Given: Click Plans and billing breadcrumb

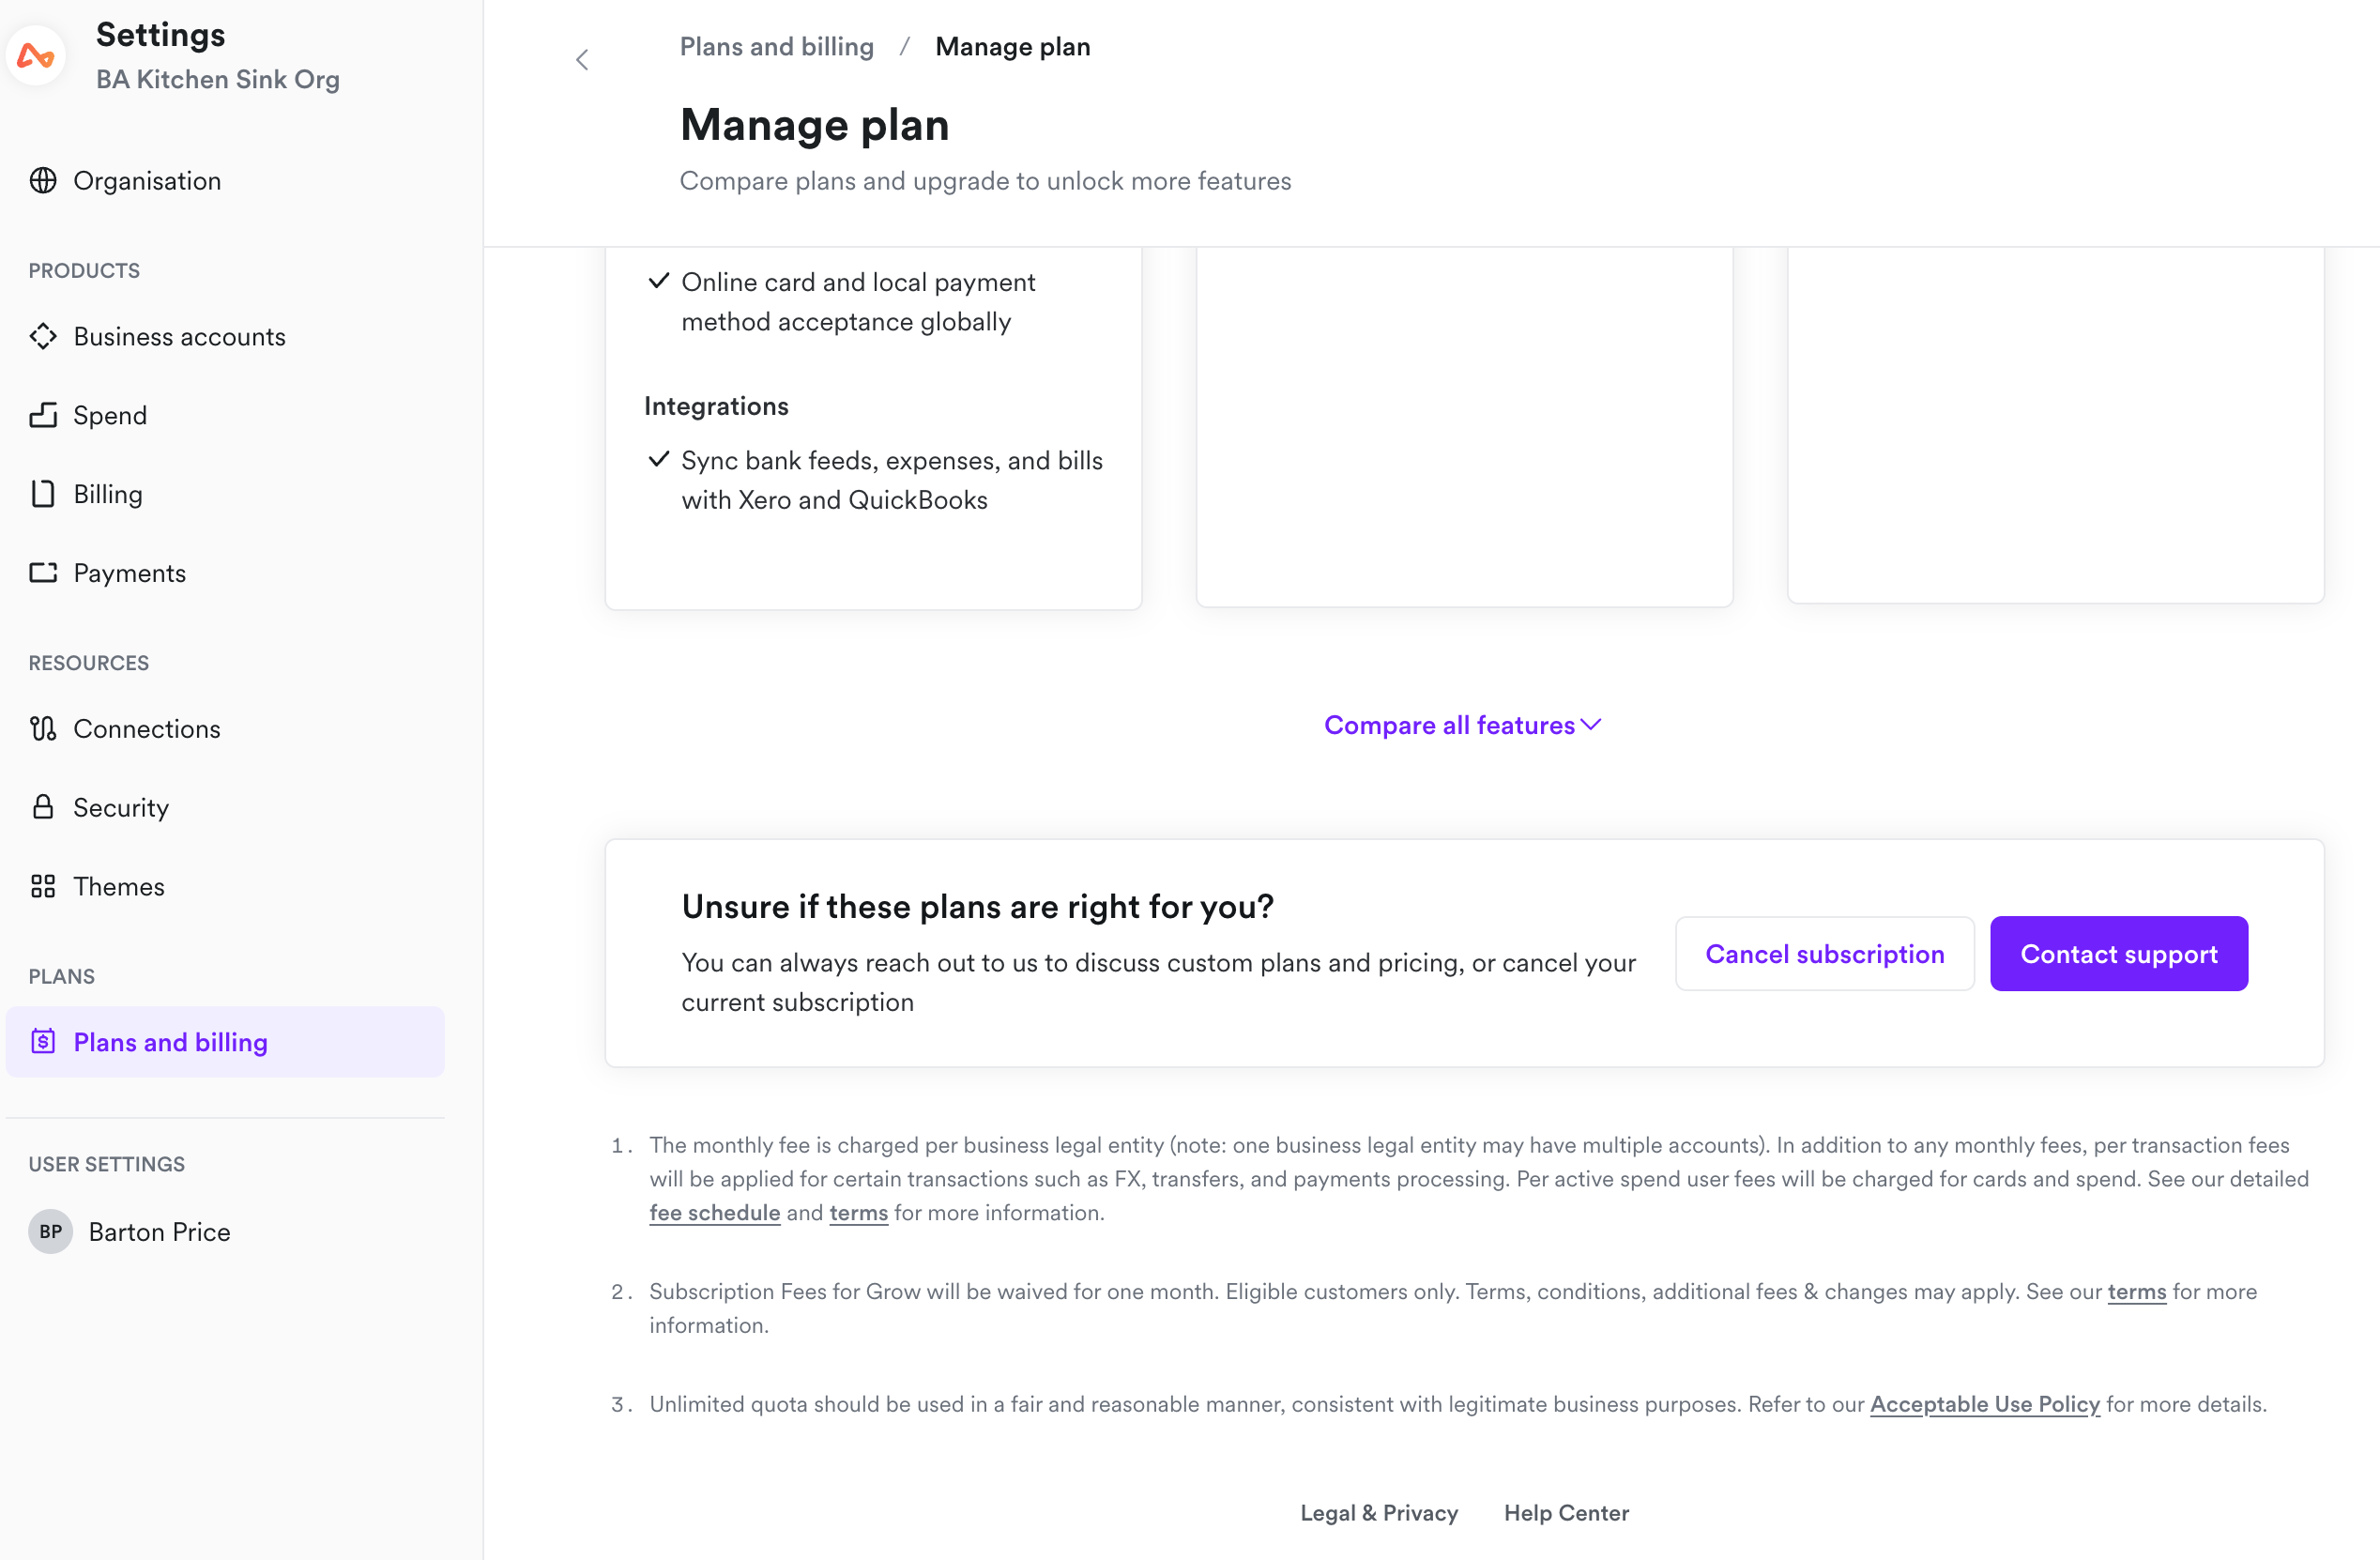Looking at the screenshot, I should click(776, 47).
